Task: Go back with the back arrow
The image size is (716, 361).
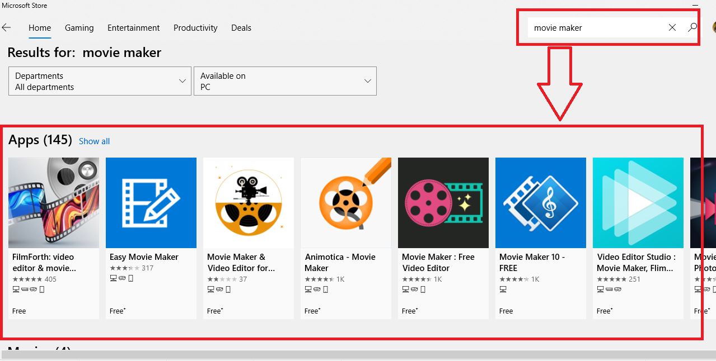Action: click(6, 27)
